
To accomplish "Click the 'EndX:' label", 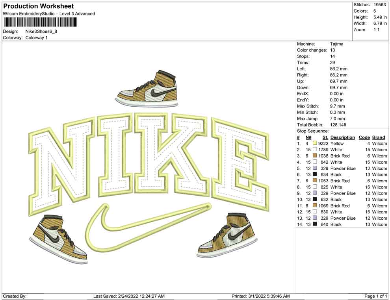I will click(x=303, y=93).
